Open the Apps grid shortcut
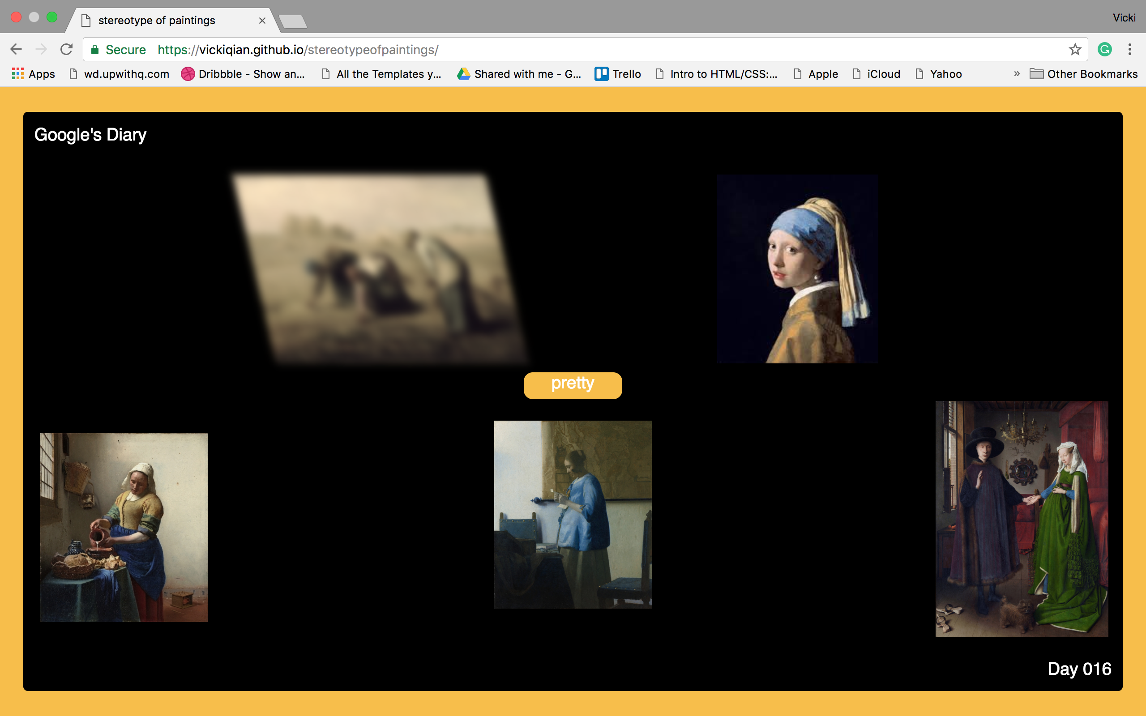Image resolution: width=1146 pixels, height=716 pixels. [x=33, y=74]
